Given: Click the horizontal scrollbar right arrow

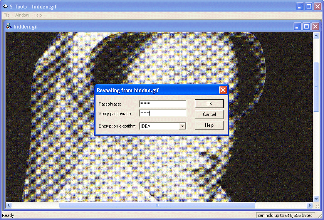Looking at the screenshot, I should [x=309, y=205].
